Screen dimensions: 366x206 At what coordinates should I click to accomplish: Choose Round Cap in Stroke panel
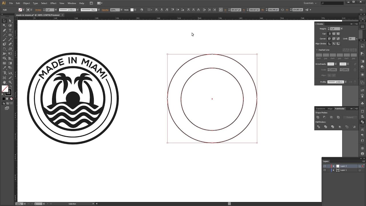point(334,34)
